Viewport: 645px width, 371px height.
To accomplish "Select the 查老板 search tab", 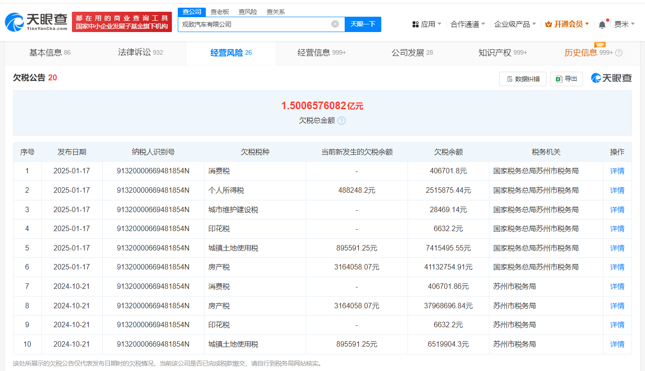I will pyautogui.click(x=220, y=12).
